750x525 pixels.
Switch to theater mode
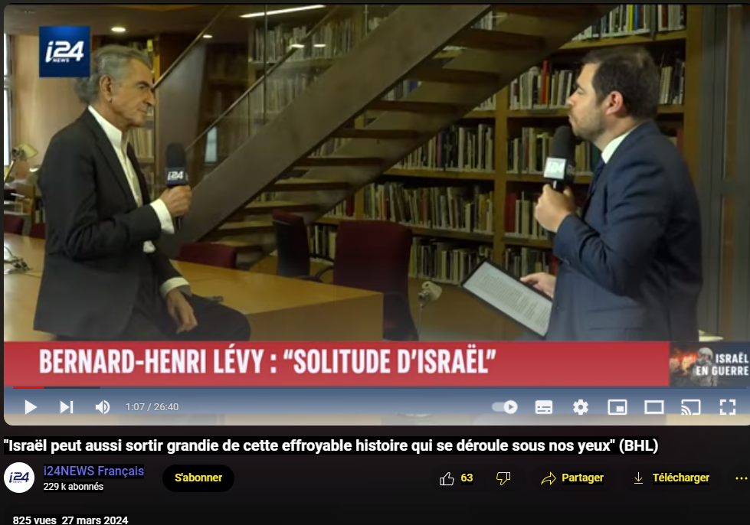[x=654, y=407]
